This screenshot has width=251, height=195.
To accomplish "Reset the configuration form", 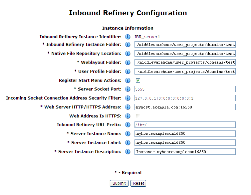I will point(138,183).
